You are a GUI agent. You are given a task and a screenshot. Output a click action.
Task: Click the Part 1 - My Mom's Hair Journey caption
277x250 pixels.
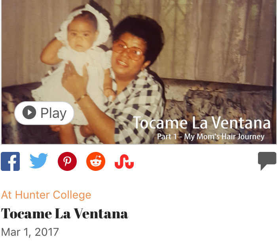click(211, 136)
